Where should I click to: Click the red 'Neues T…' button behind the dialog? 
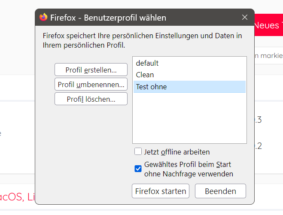click(x=268, y=25)
